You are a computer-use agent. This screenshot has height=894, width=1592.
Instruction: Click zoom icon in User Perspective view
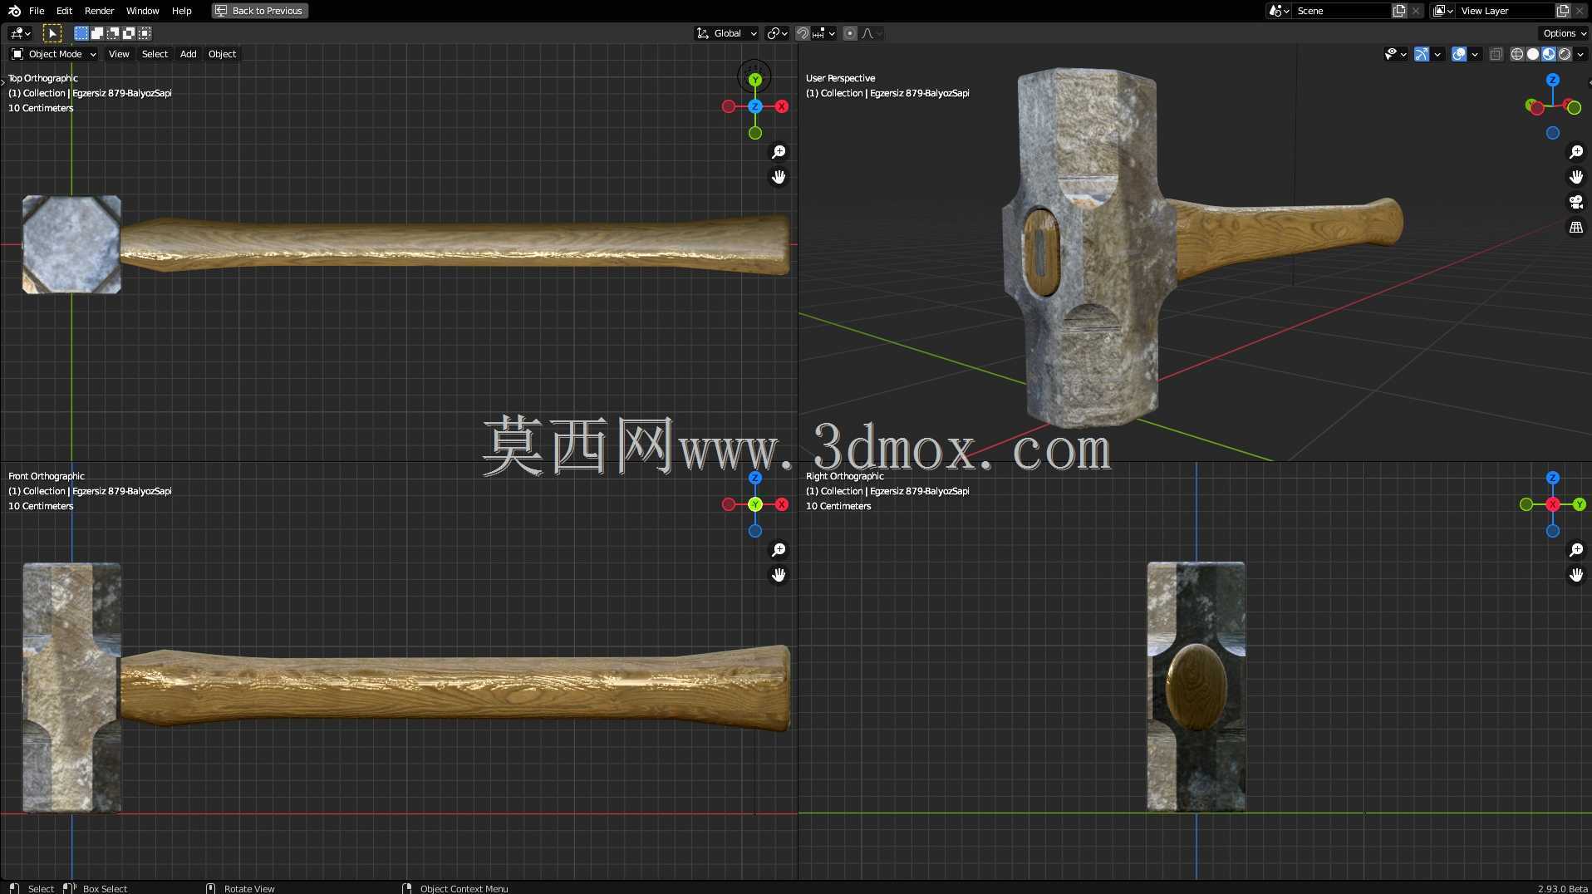pyautogui.click(x=1576, y=152)
